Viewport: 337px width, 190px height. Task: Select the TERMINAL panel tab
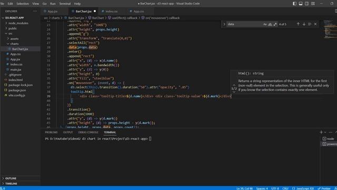110,132
